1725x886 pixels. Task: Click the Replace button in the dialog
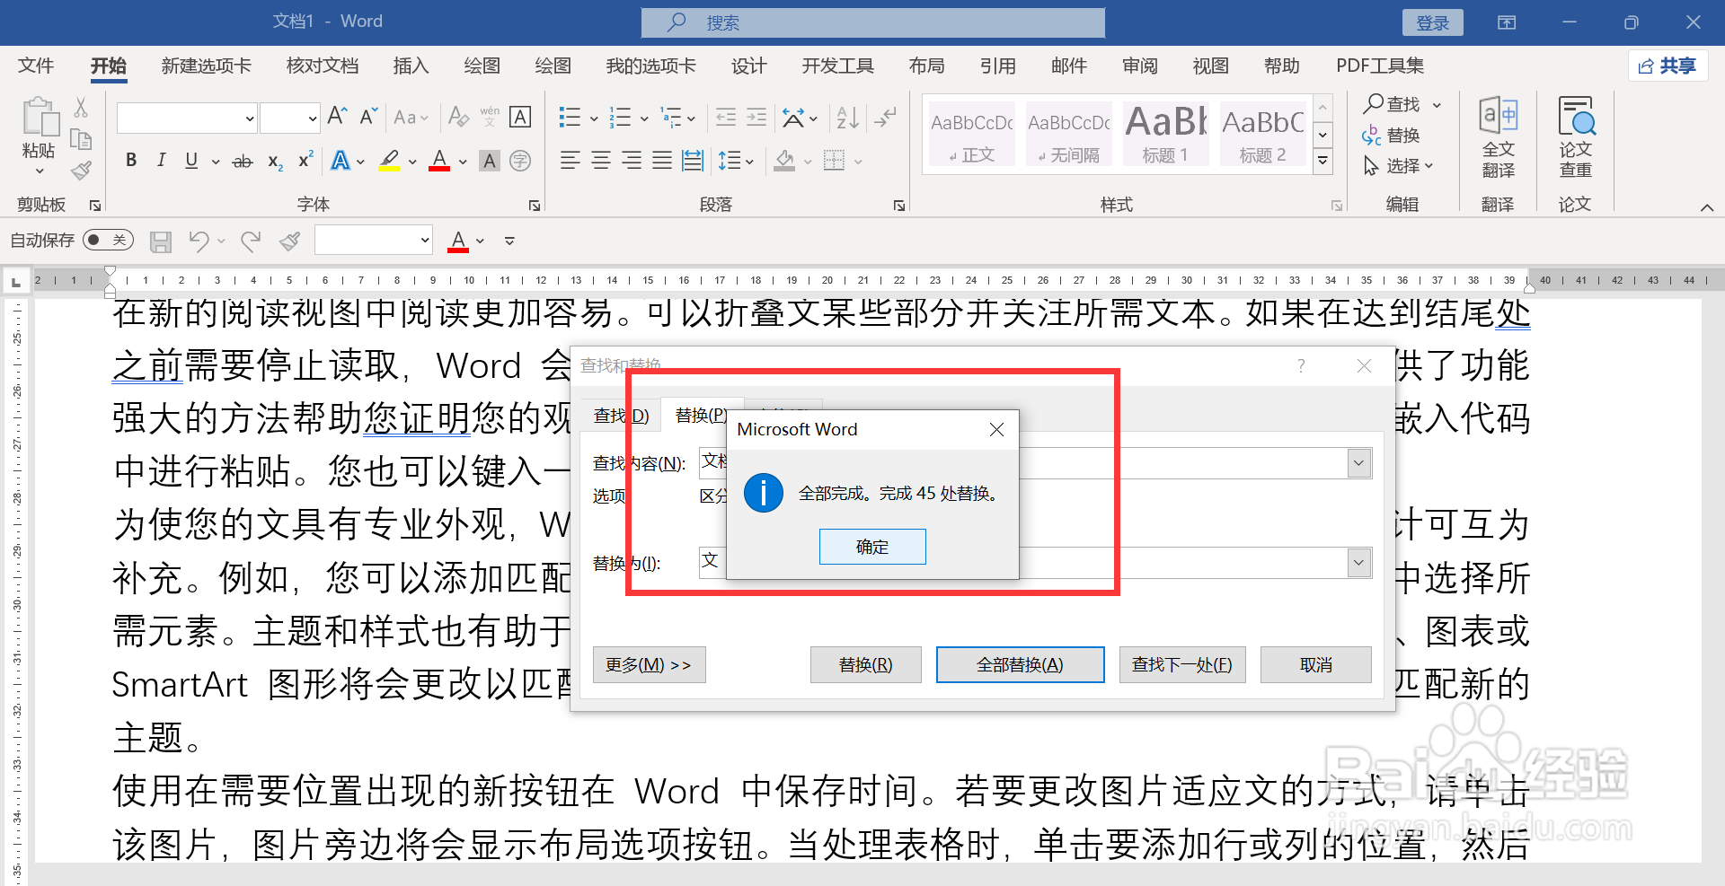(x=865, y=665)
